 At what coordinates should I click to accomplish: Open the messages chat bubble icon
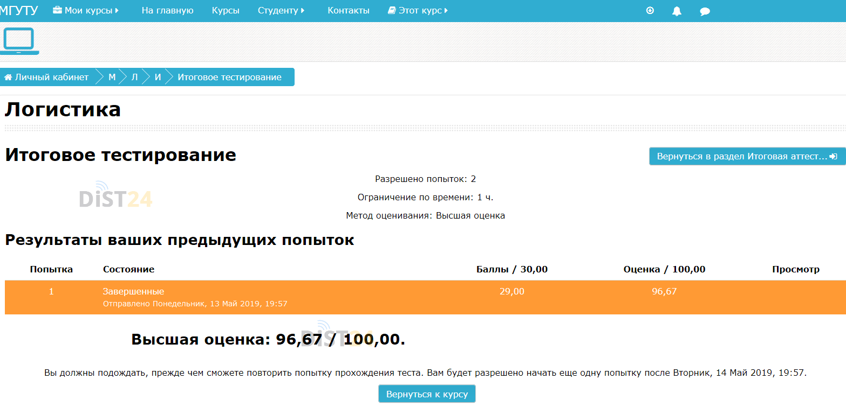click(x=705, y=11)
